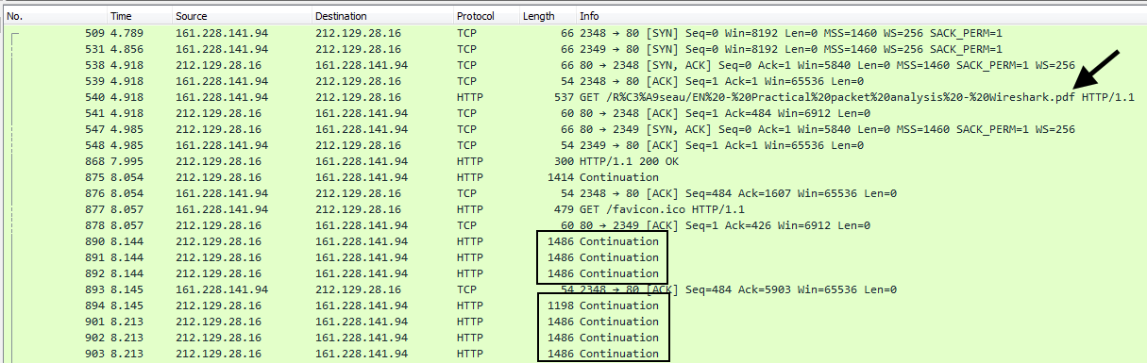Select Continuation packet number 903
This screenshot has height=363, width=1147.
[x=573, y=354]
